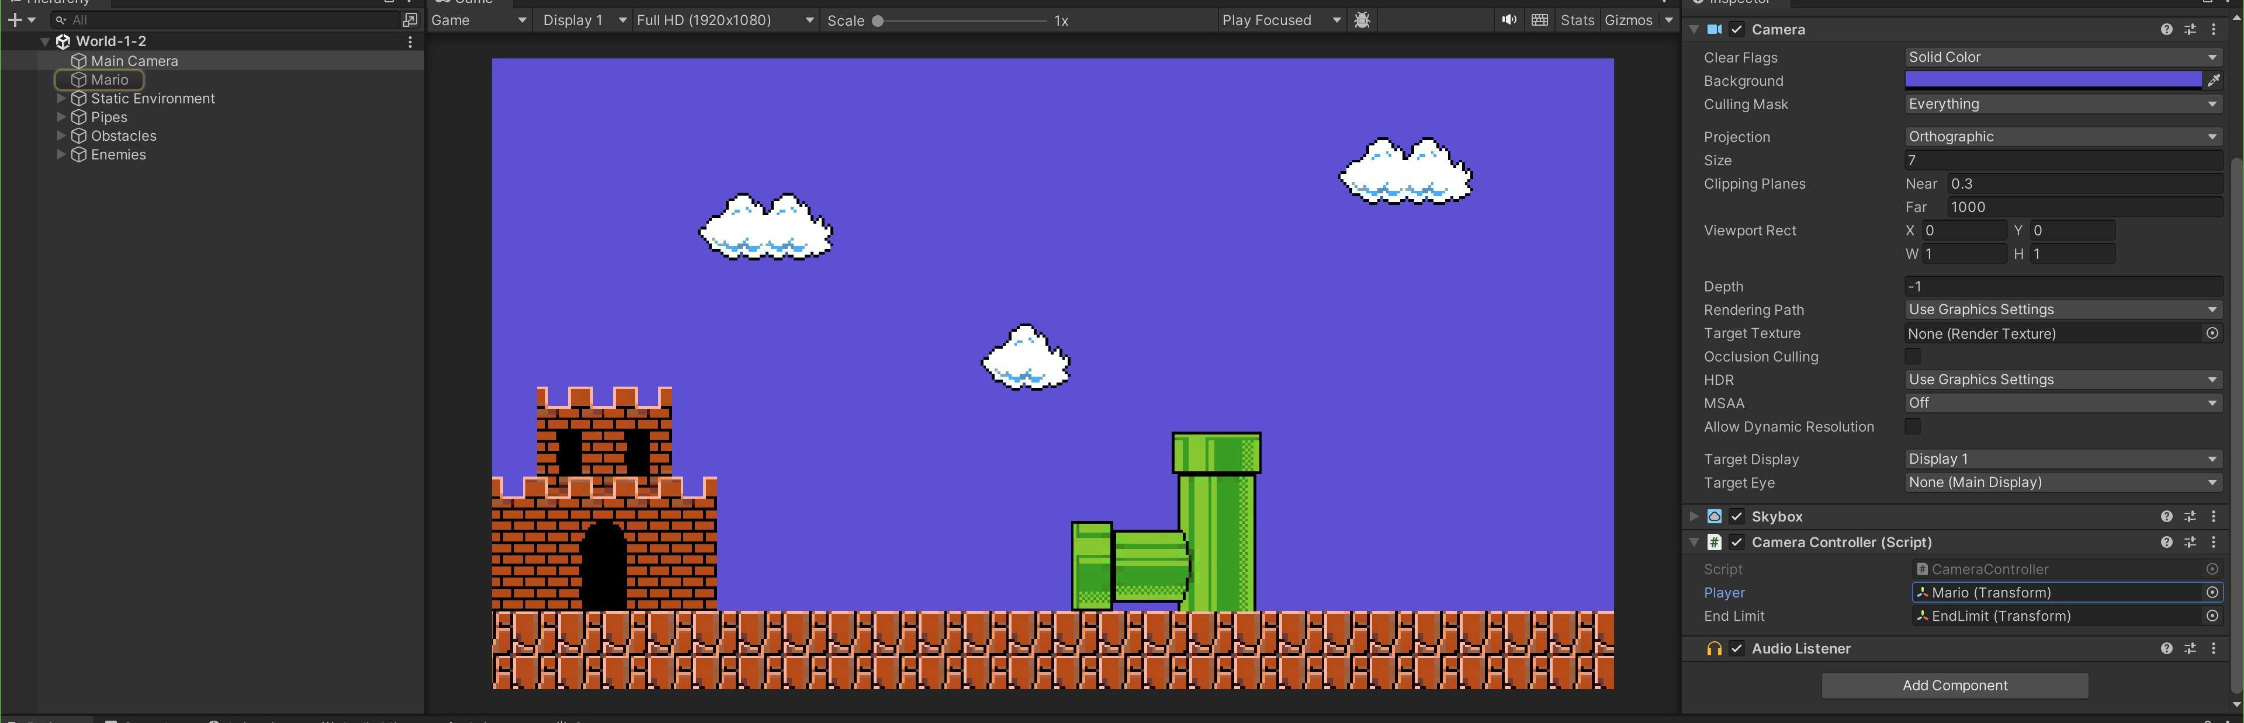Open Skybox component kebab menu
This screenshot has width=2244, height=723.
[2214, 516]
